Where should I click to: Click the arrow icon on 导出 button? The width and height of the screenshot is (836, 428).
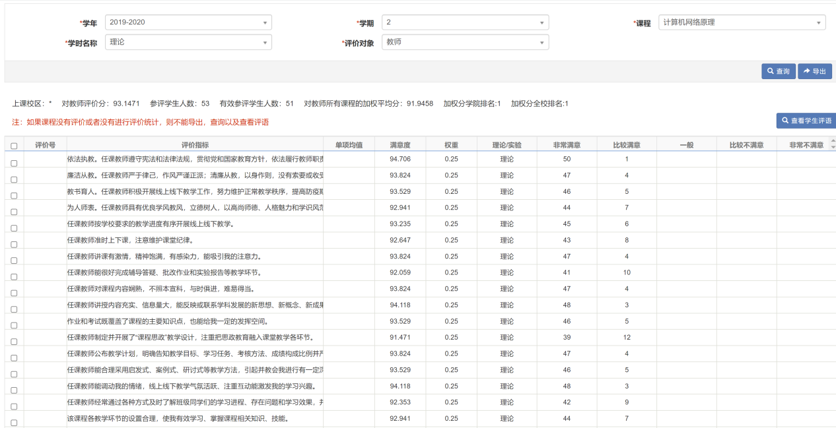806,71
